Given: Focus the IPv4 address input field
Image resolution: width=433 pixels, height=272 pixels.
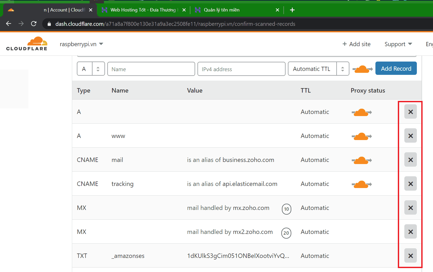Looking at the screenshot, I should point(241,69).
